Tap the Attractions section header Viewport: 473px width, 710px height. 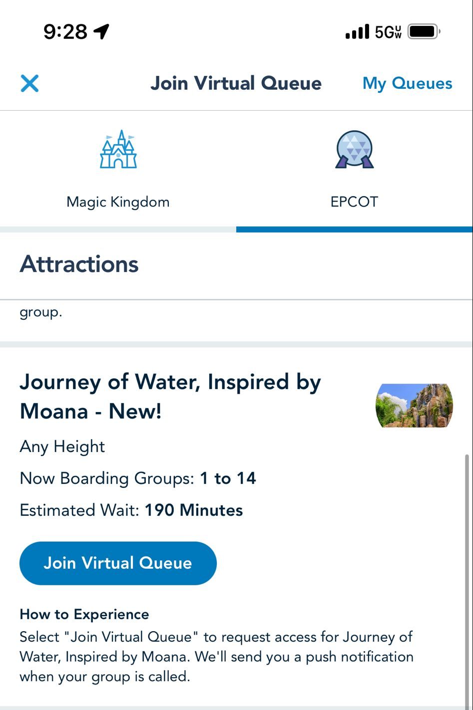[79, 264]
